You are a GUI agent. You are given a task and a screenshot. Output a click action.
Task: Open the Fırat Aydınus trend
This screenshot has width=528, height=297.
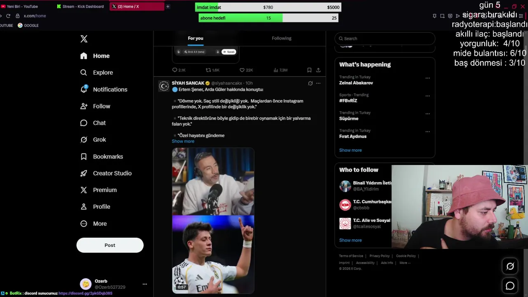click(x=353, y=137)
